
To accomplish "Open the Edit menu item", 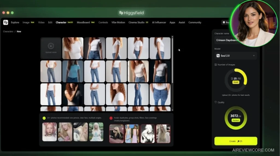I will point(50,22).
